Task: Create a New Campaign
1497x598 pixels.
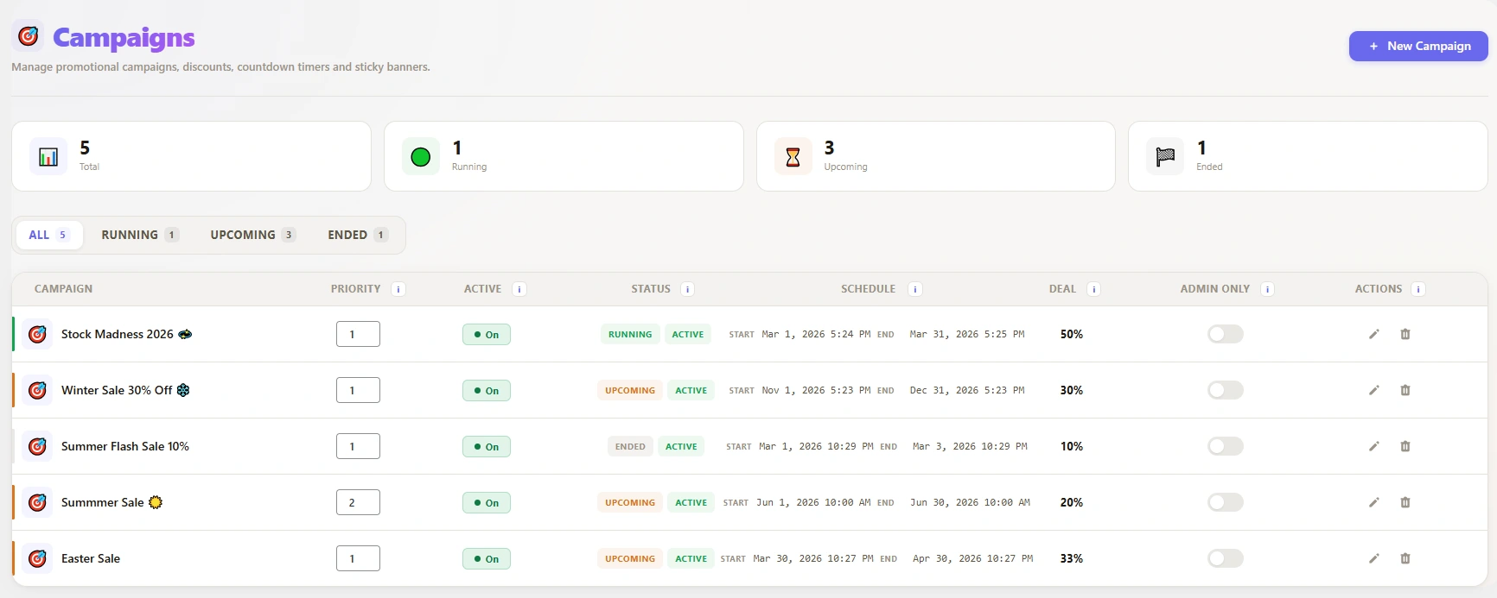Action: [x=1417, y=46]
